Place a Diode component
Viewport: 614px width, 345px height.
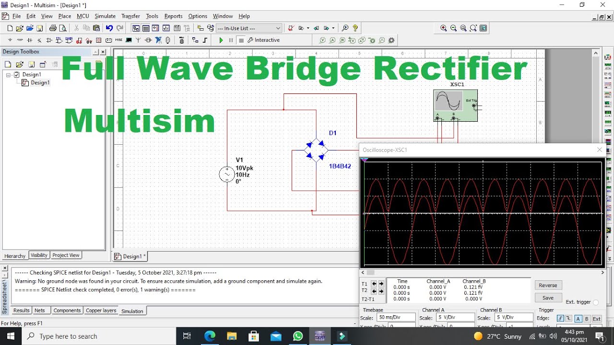(30, 40)
